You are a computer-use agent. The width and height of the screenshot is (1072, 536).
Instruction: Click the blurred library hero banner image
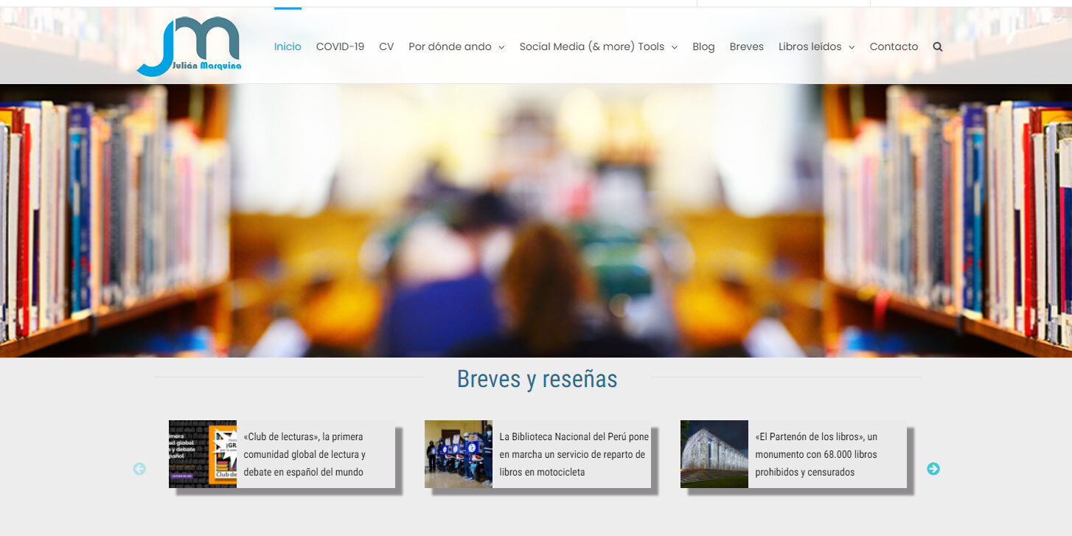(536, 221)
